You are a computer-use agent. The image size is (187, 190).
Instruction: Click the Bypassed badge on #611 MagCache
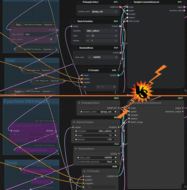click(56, 81)
